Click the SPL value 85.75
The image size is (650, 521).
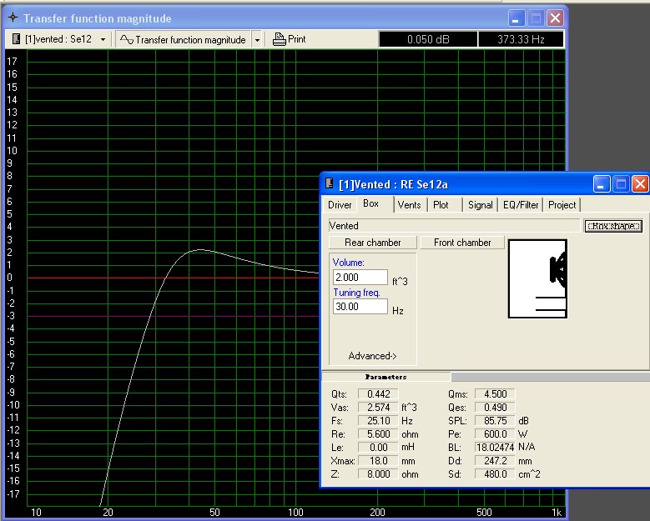496,421
